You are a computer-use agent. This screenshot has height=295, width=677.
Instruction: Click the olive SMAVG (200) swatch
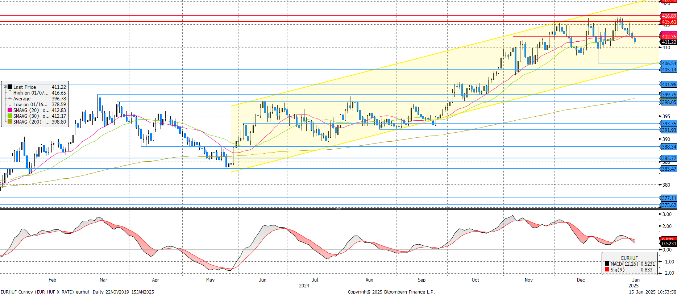10,122
